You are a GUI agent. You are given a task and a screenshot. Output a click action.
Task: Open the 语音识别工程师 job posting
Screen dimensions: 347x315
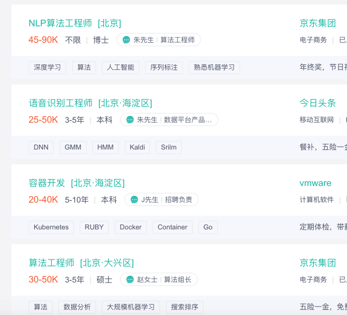point(90,103)
